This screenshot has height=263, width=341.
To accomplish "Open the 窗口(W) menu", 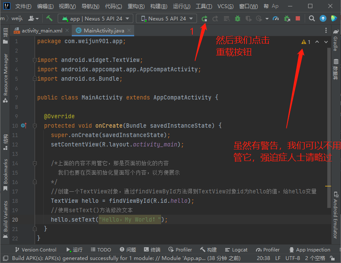I will (x=249, y=6).
